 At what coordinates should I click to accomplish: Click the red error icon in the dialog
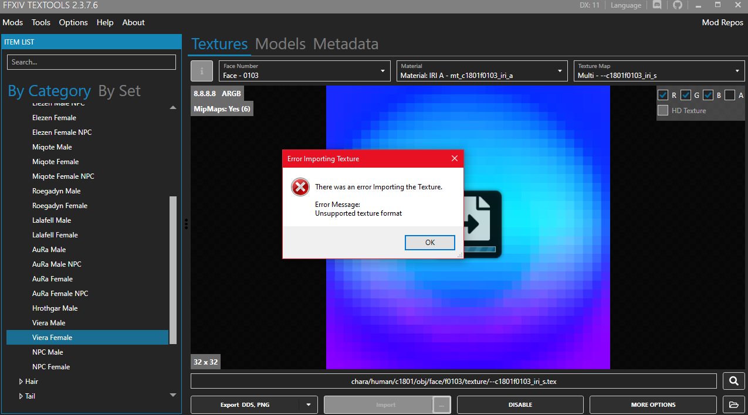click(300, 187)
